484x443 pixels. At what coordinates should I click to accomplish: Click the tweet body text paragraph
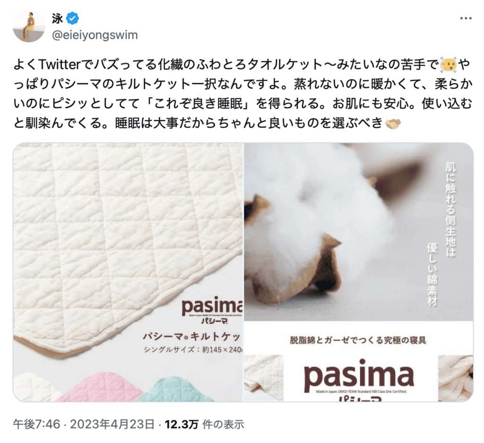(x=242, y=94)
